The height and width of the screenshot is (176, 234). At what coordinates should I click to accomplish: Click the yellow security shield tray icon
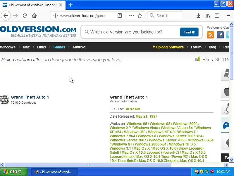click(202, 172)
